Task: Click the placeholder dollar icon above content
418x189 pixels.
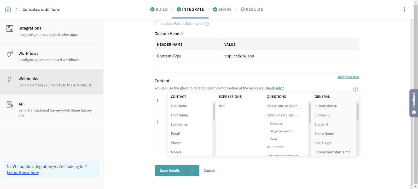Action: coord(355,89)
